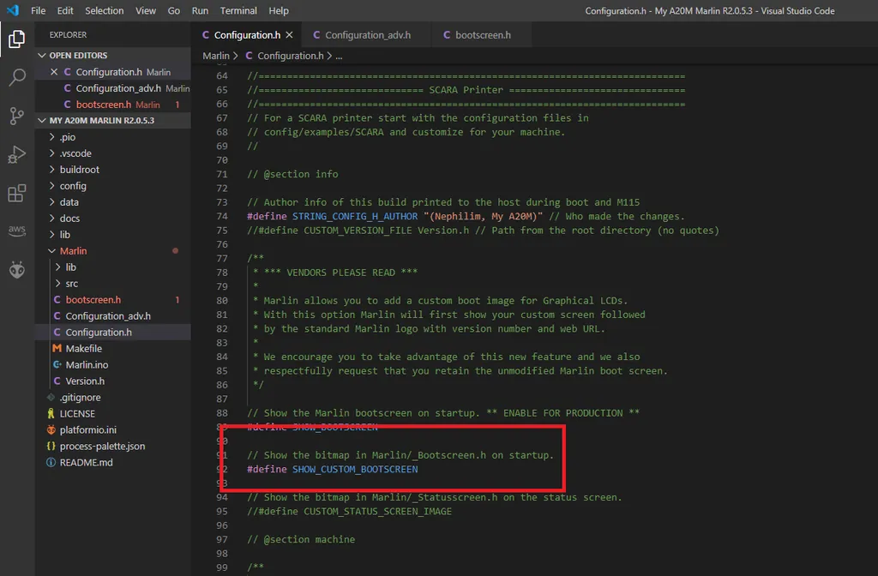Switch to the Configuration_adv.h tab
Screen dimensions: 878x576
point(367,34)
